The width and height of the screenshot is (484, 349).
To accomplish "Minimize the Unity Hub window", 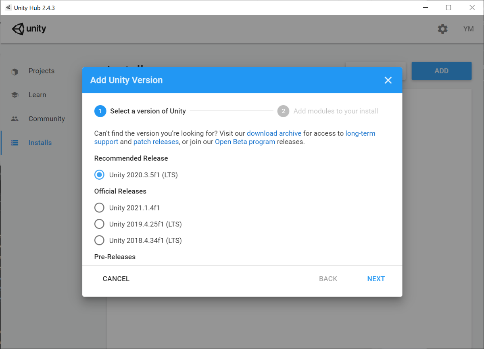I will (x=425, y=8).
